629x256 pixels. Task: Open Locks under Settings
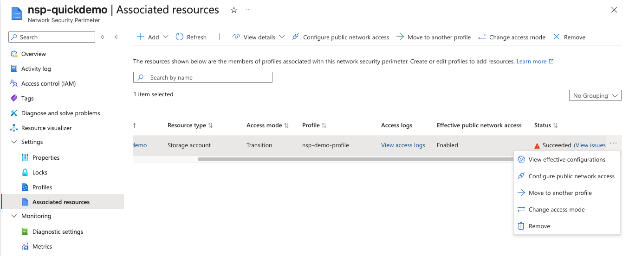40,172
